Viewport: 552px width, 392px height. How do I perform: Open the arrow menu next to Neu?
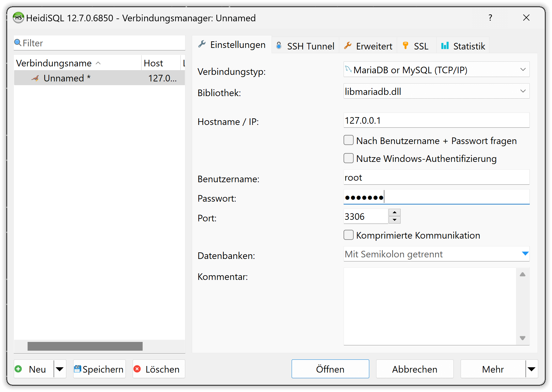(60, 369)
